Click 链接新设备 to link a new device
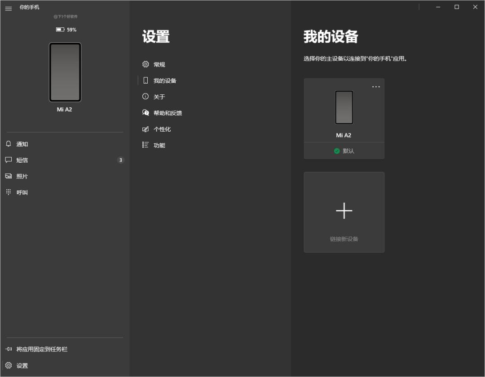The width and height of the screenshot is (485, 377). 344,212
